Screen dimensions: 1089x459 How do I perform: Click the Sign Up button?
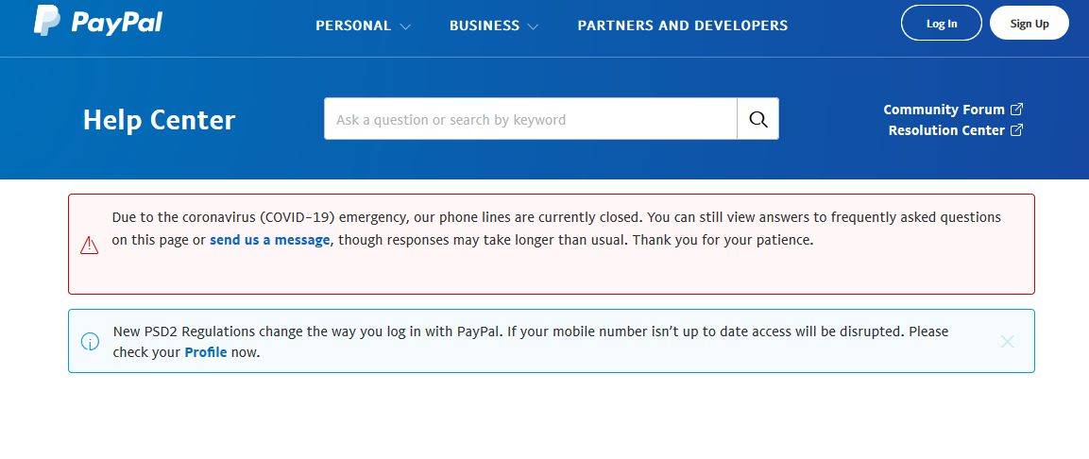pyautogui.click(x=1029, y=24)
